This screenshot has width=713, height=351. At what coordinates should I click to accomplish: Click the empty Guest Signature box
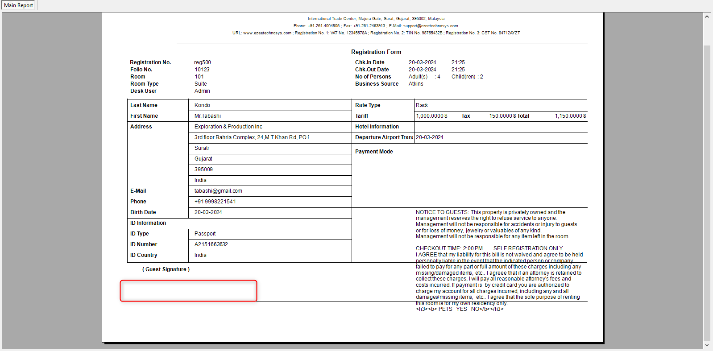pyautogui.click(x=188, y=291)
